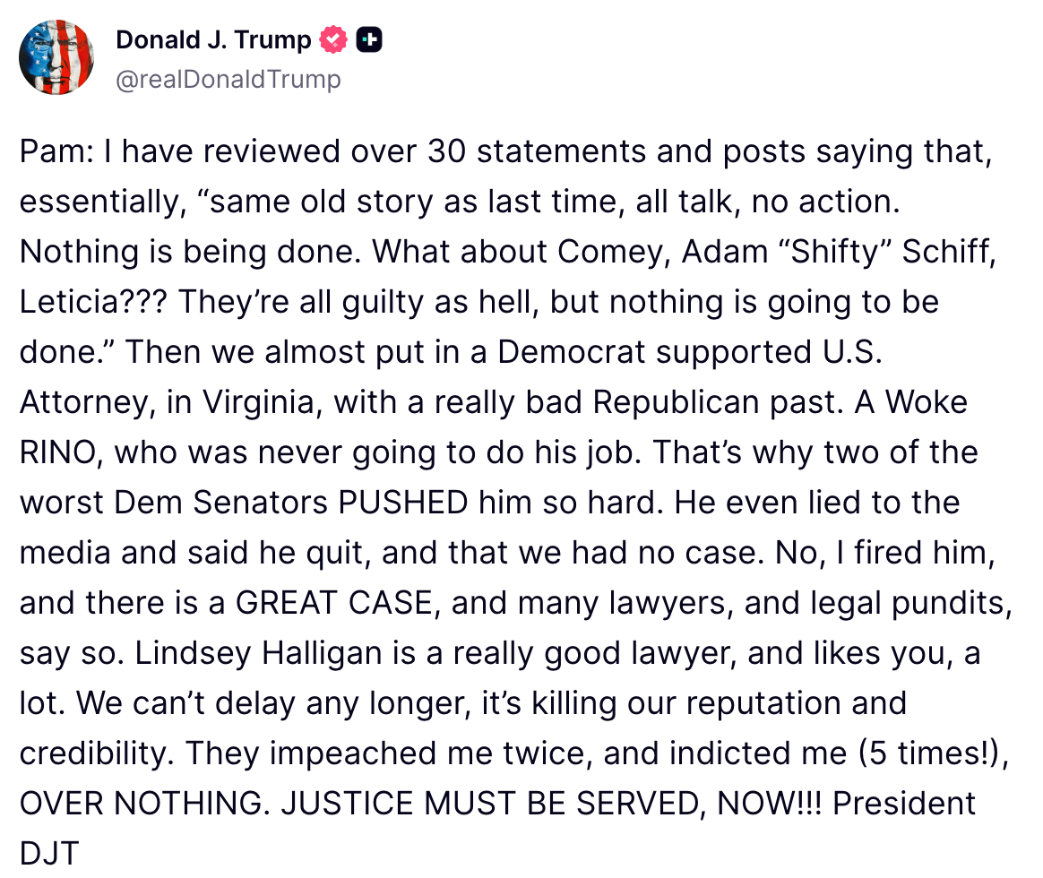Click the "GREAT CASE" text
This screenshot has height=878, width=1043.
[x=335, y=603]
